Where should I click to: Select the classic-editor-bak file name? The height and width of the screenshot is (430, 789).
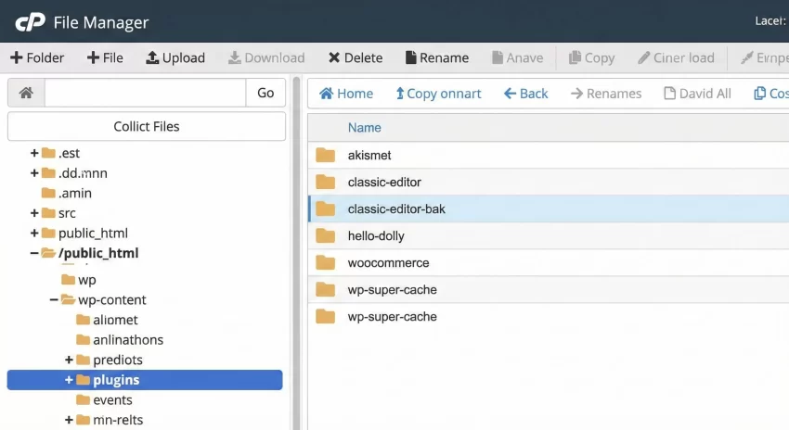point(396,209)
